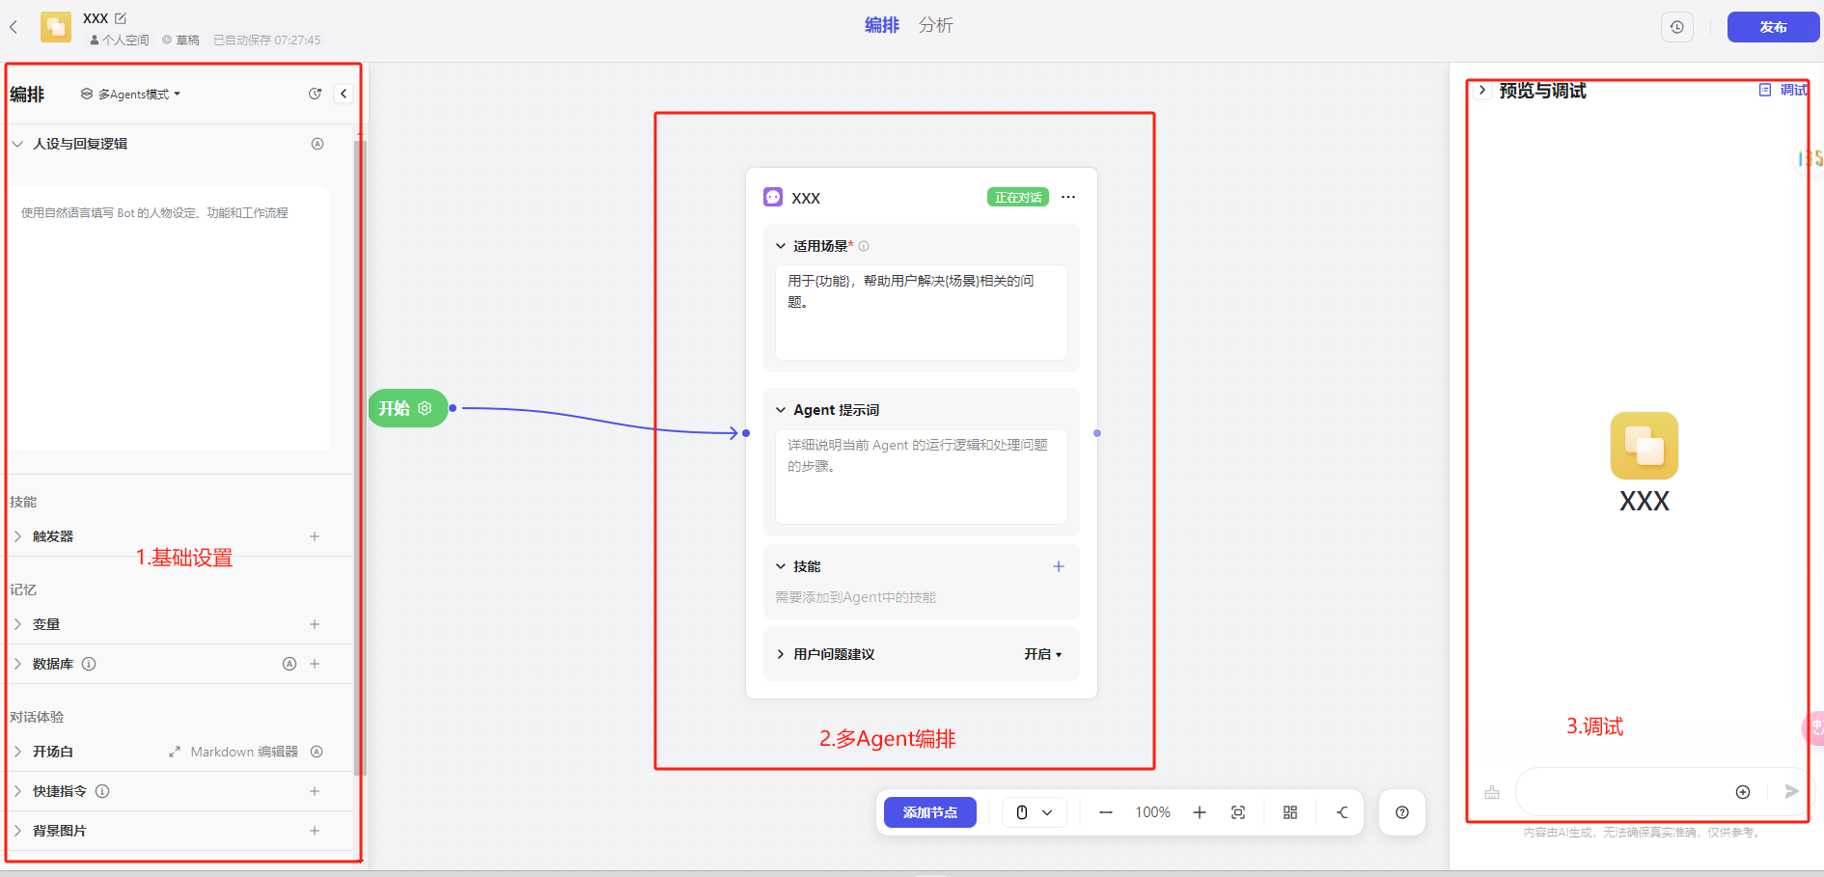The image size is (1824, 877).
Task: Open the gear settings on the 开始 node
Action: point(425,408)
